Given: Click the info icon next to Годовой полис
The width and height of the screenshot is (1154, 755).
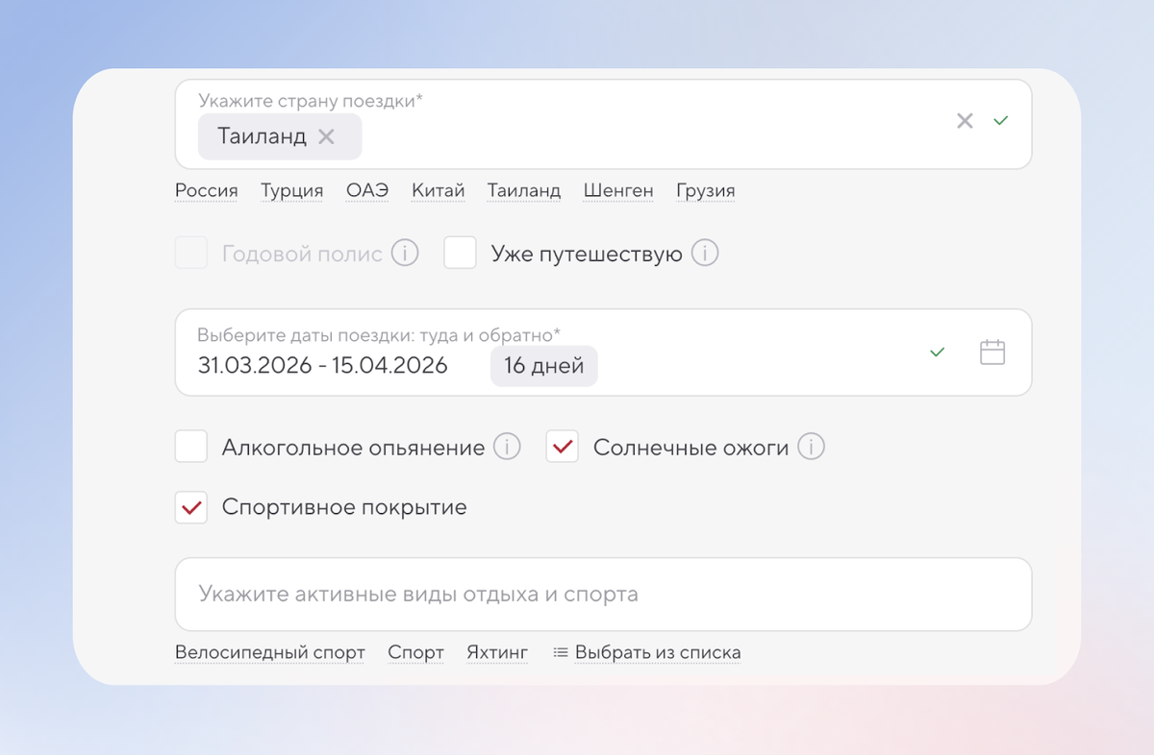Looking at the screenshot, I should coord(406,253).
